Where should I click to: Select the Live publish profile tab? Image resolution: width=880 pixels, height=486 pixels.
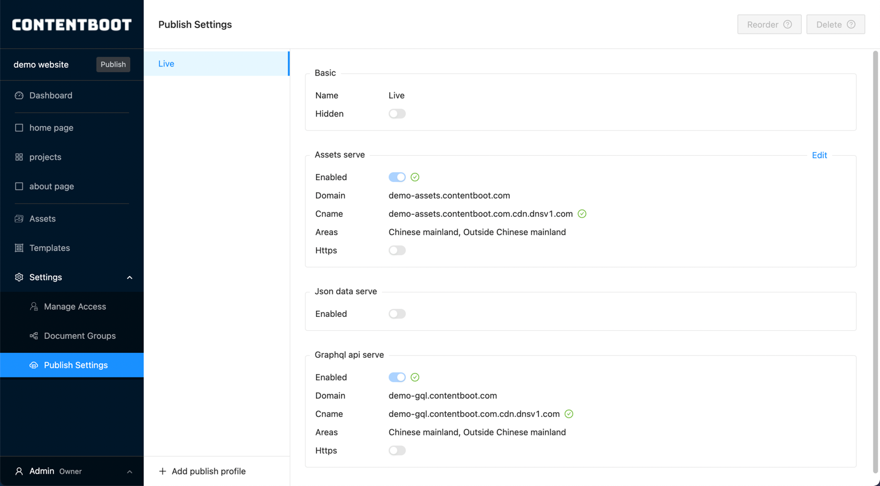tap(216, 63)
